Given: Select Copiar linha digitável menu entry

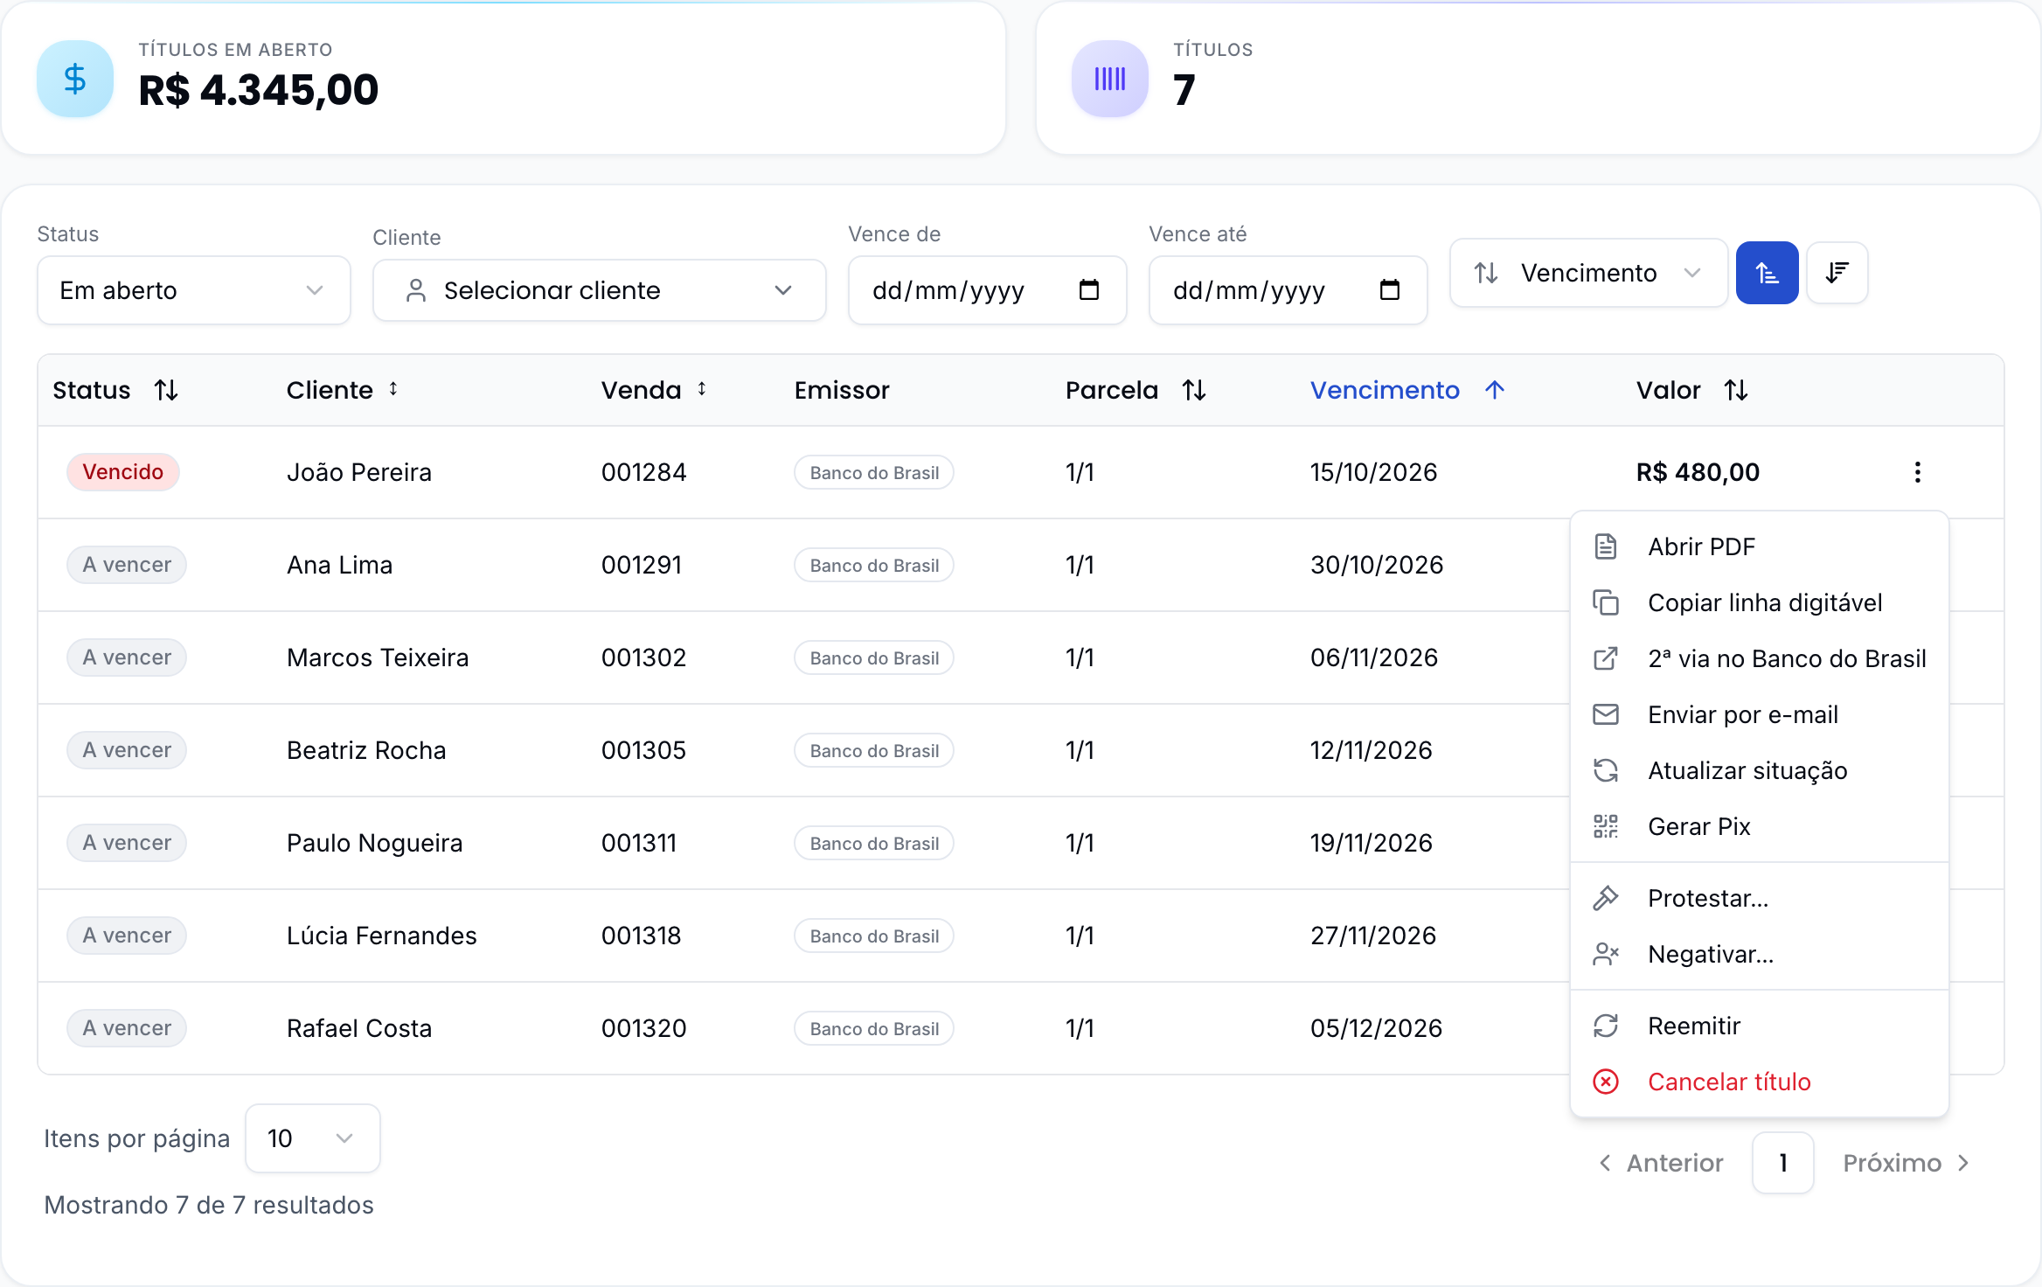Looking at the screenshot, I should 1760,602.
